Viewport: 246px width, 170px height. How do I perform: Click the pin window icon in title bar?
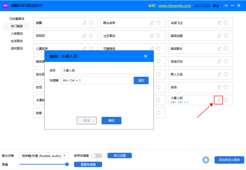[x=226, y=6]
